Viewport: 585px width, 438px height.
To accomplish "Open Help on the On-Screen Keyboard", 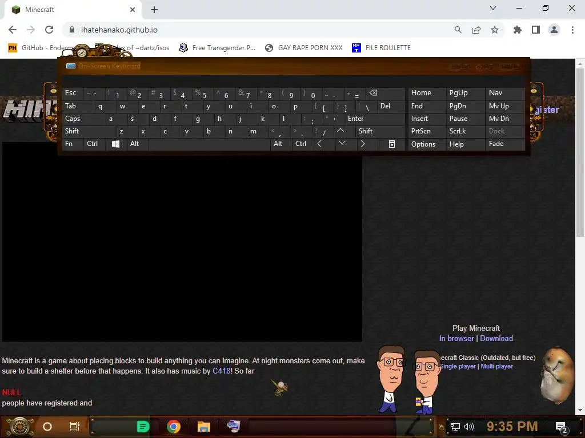I will click(465, 144).
